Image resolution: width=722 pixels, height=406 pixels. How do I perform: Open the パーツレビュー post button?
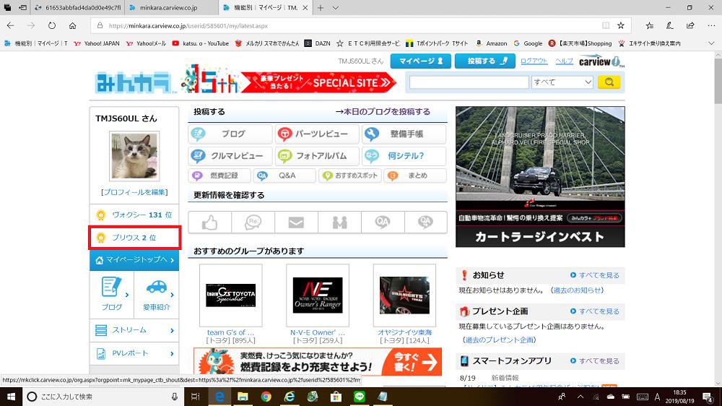[317, 134]
